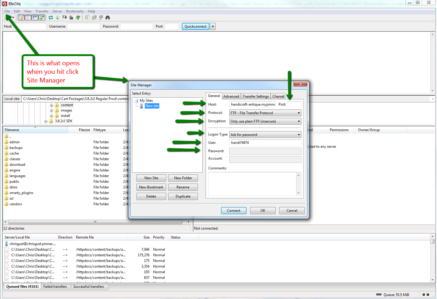The image size is (437, 299).
Task: Open the directory listing filters dialog
Action: pyautogui.click(x=87, y=18)
